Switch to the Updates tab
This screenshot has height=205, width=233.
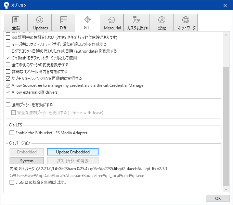coord(40,23)
